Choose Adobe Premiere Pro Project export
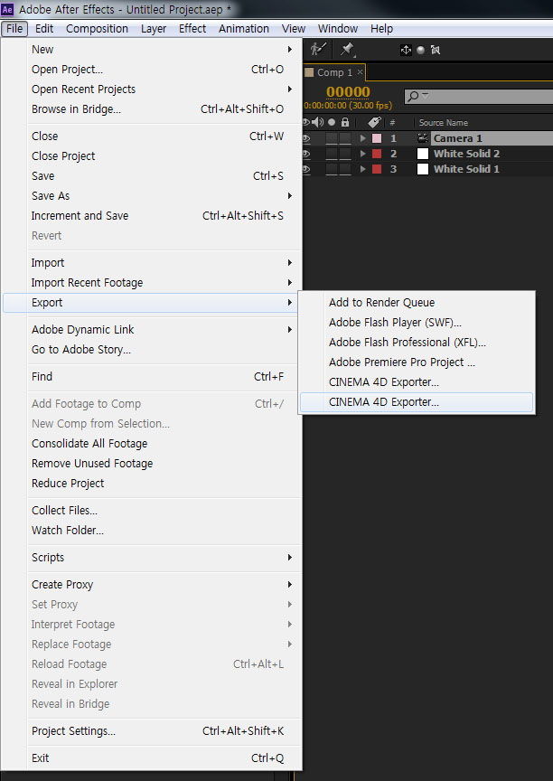The height and width of the screenshot is (781, 553). [417, 362]
